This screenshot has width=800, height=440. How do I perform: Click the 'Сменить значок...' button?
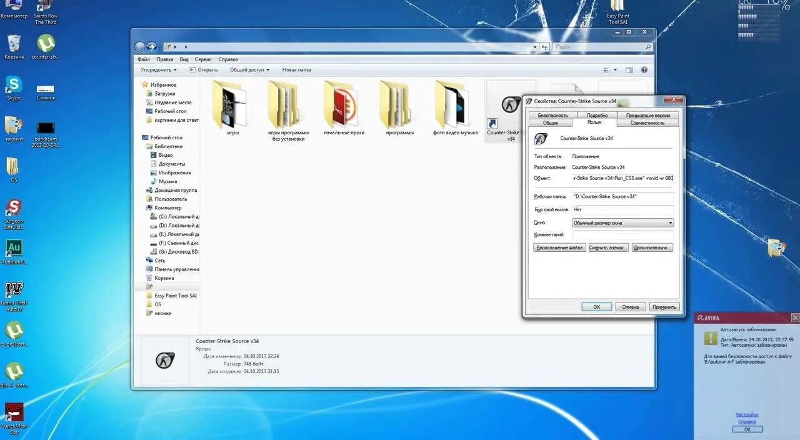(x=608, y=247)
